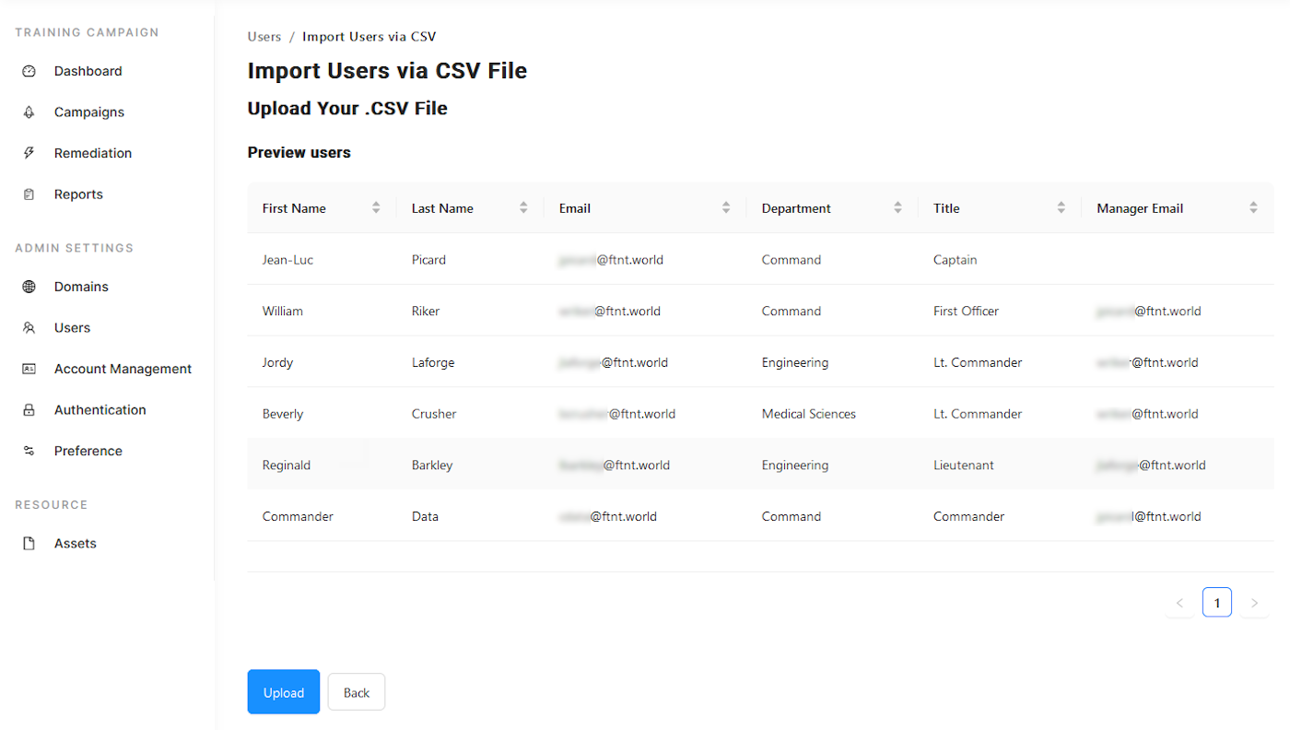Sort by First Name column arrows
The width and height of the screenshot is (1290, 730).
click(376, 208)
